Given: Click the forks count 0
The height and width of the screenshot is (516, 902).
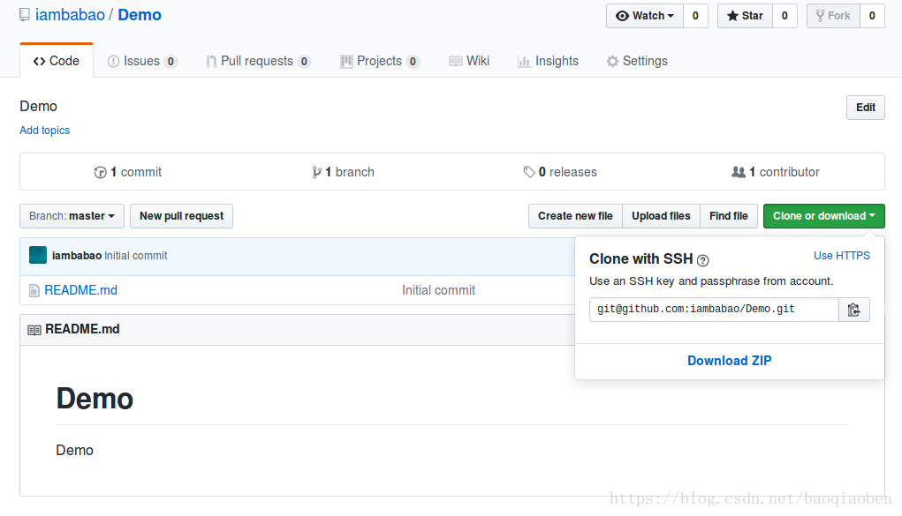Looking at the screenshot, I should pos(872,16).
